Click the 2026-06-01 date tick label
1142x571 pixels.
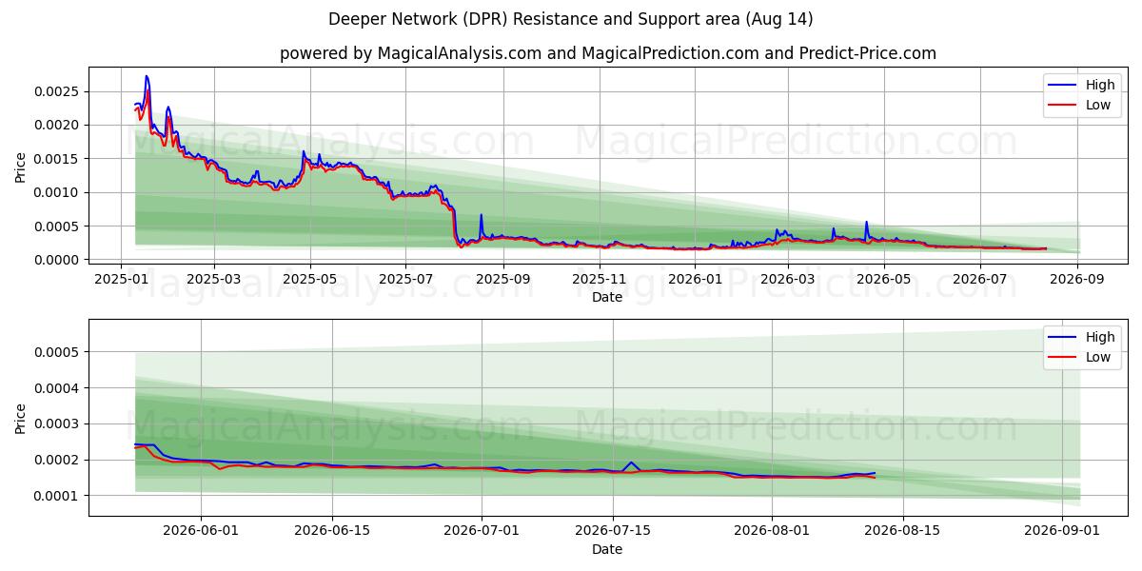tap(201, 530)
